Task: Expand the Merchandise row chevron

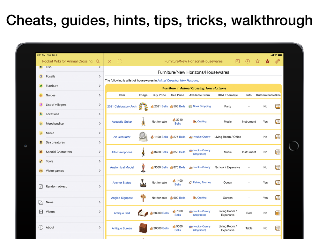Action: (x=100, y=124)
